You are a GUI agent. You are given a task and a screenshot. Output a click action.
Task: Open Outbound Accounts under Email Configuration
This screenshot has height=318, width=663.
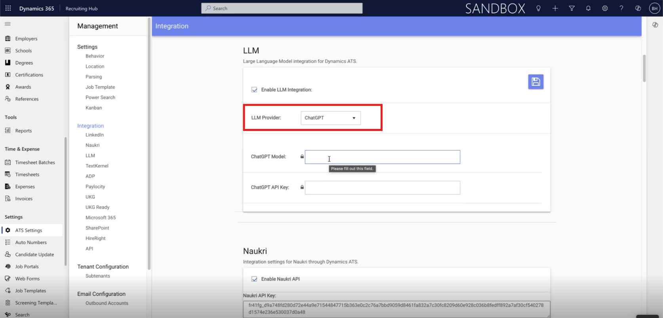click(x=107, y=303)
